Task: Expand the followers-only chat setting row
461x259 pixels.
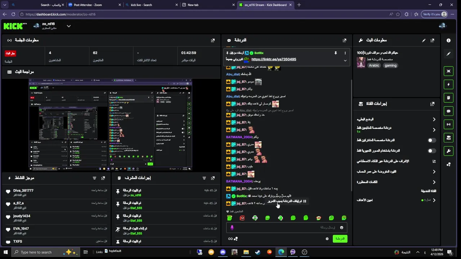Action: tap(396, 129)
